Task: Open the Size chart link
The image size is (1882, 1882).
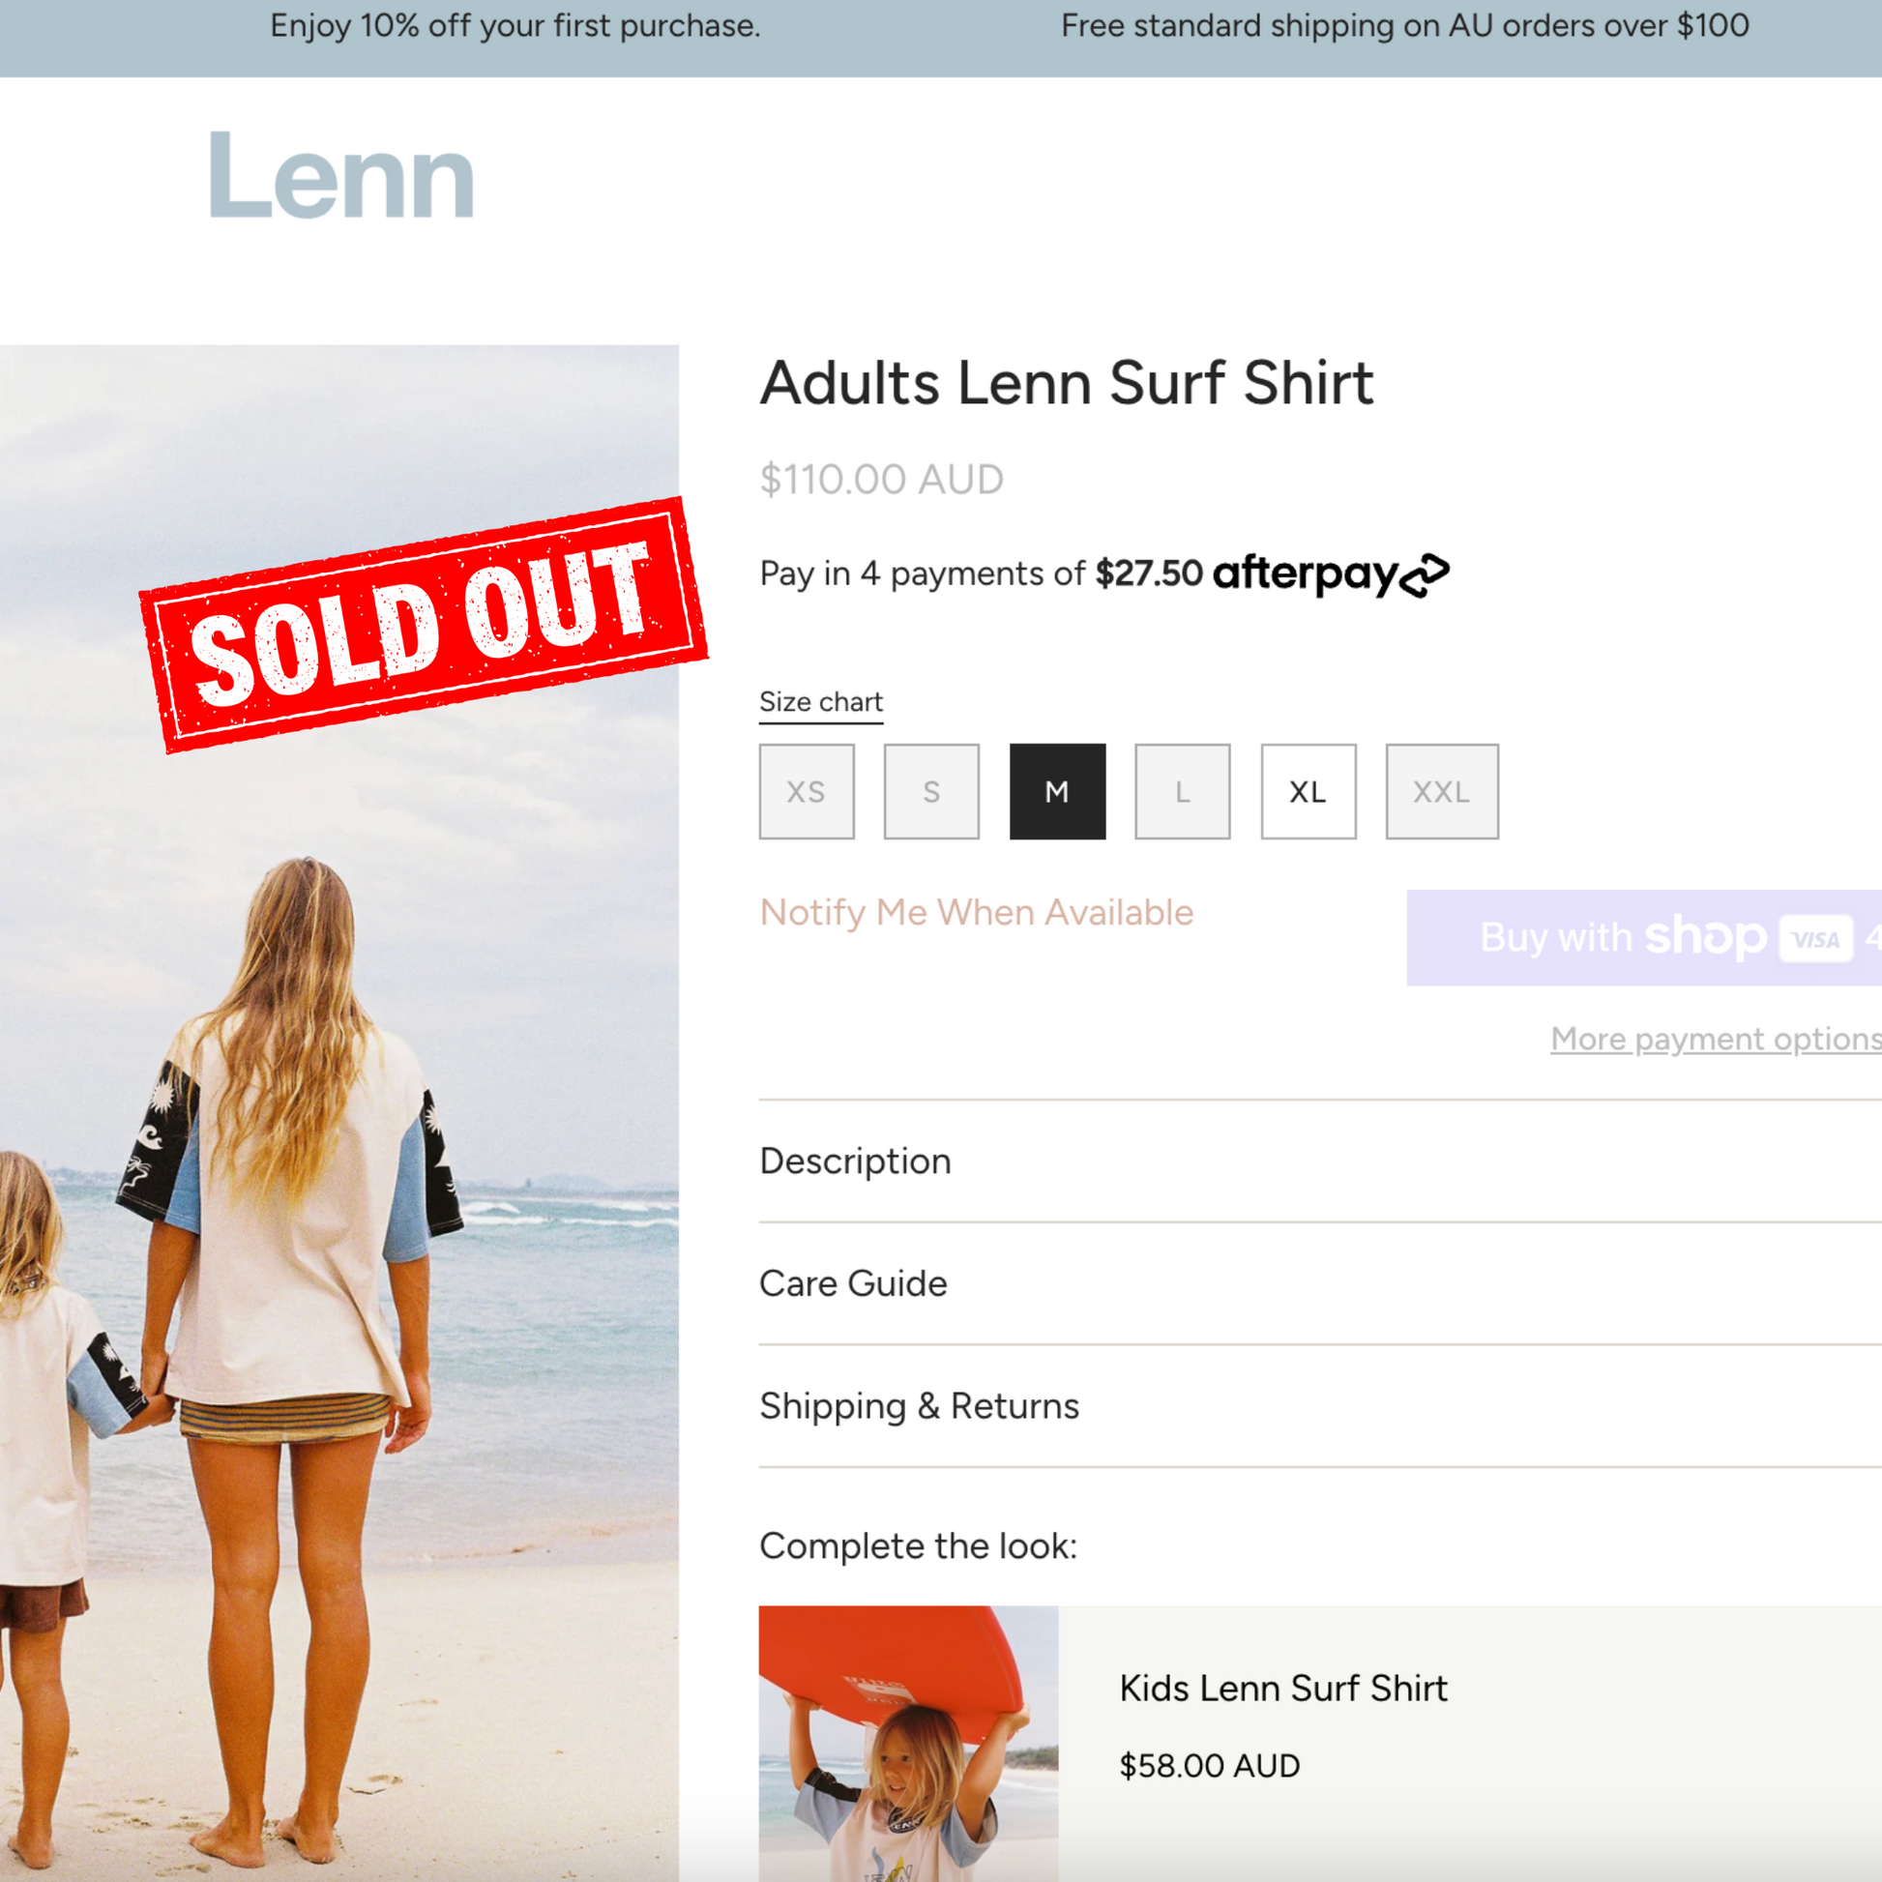Action: tap(821, 702)
